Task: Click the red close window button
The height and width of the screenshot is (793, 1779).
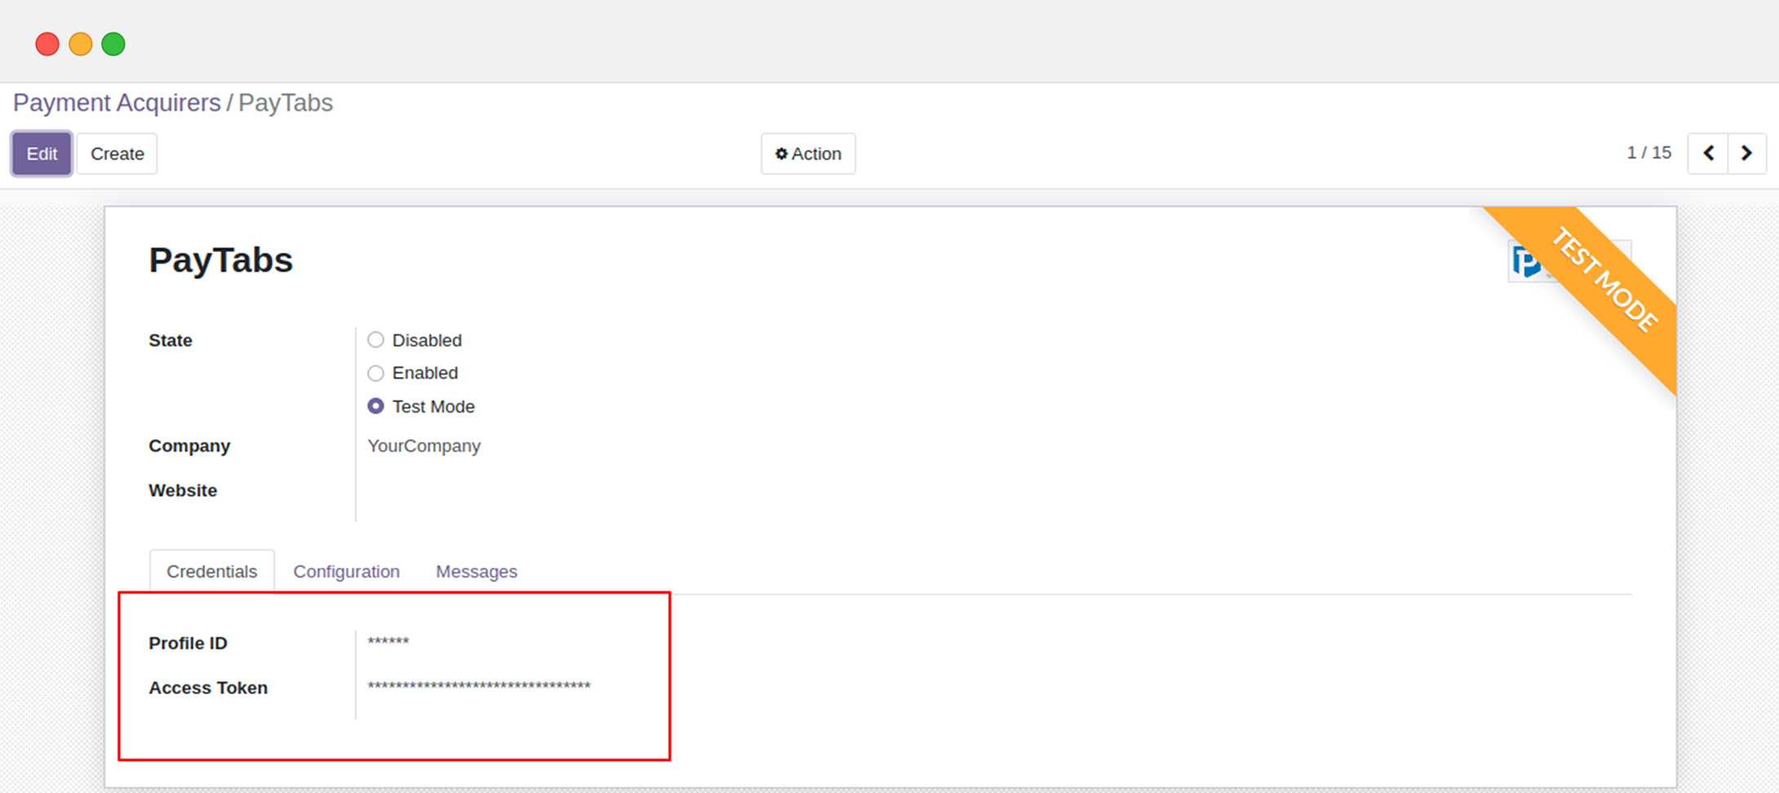Action: point(47,44)
